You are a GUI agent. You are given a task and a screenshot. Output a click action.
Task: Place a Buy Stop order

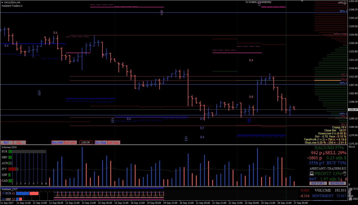(101, 143)
